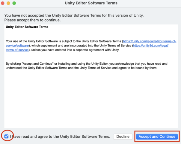
Task: Click the underlined 'terms-of-service' link continuation
Action: [17, 50]
